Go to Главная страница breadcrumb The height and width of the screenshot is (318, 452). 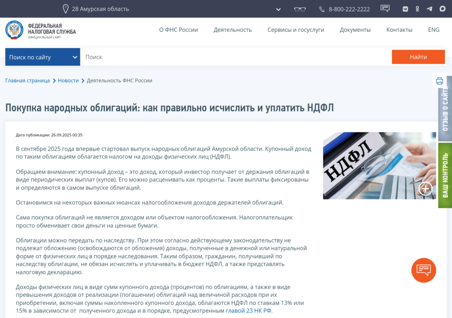[x=27, y=80]
